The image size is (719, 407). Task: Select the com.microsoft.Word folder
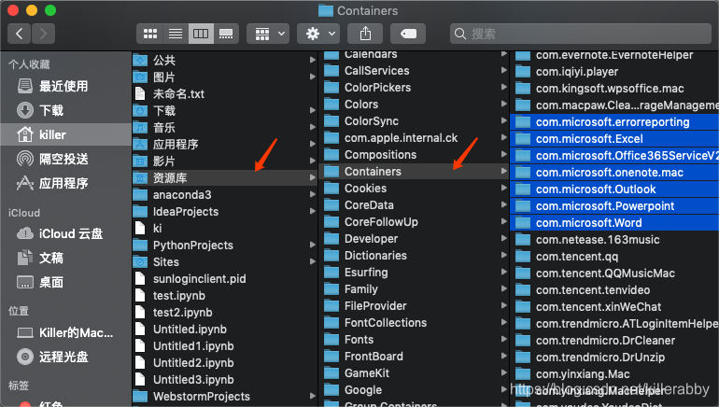pos(614,223)
